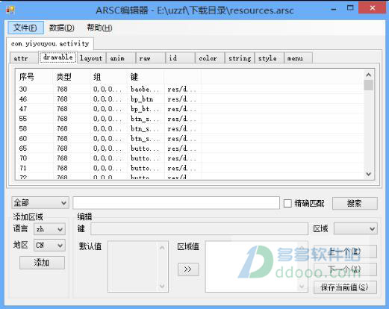Screen dimensions: 389x309
Task: Click scroll down arrow in 默认值 box
Action: [162, 286]
